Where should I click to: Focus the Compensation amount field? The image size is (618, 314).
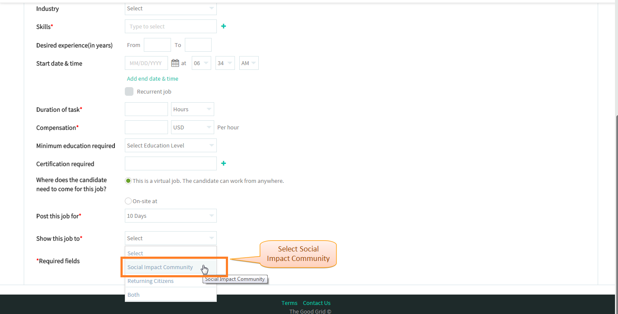pos(146,127)
